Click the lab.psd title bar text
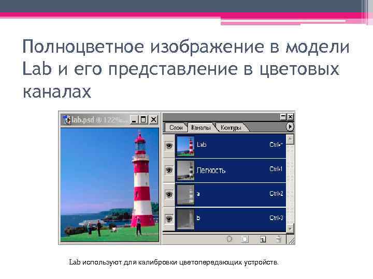Viewport: 373px width, 279px height. (99, 120)
